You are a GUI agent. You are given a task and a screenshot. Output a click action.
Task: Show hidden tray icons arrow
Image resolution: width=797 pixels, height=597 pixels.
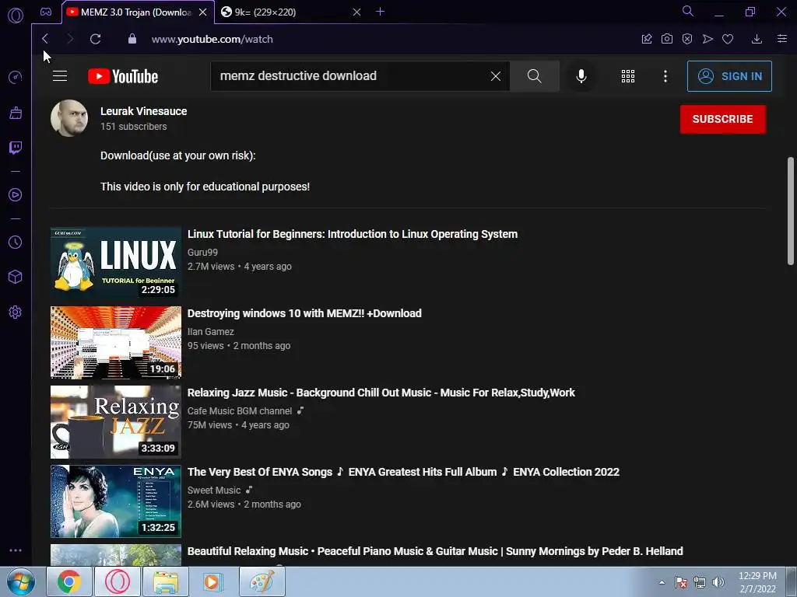[662, 582]
